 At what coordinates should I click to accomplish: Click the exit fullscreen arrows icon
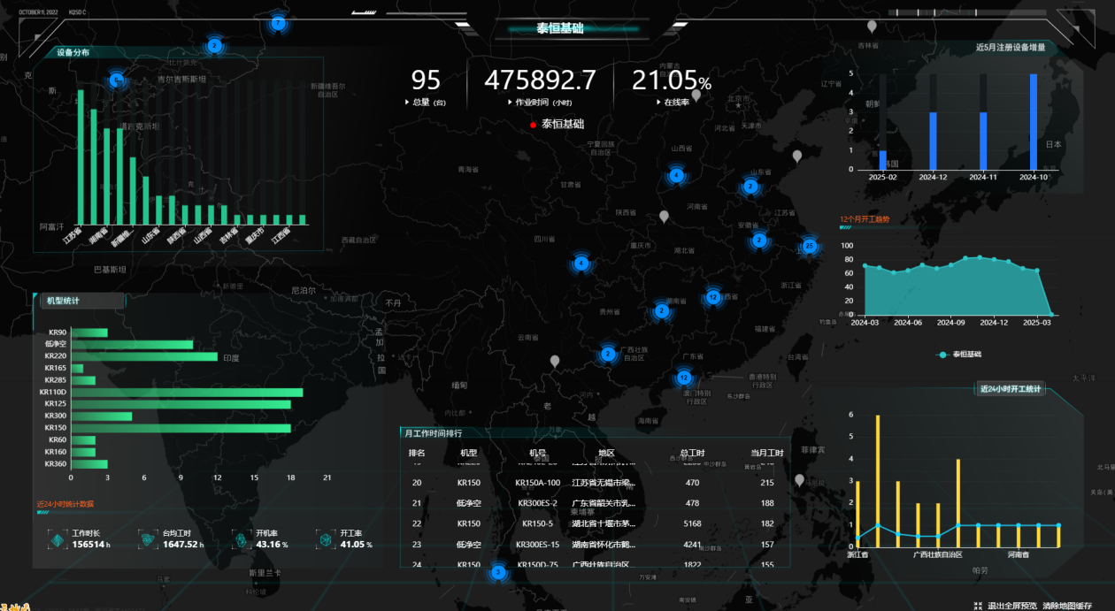(977, 606)
